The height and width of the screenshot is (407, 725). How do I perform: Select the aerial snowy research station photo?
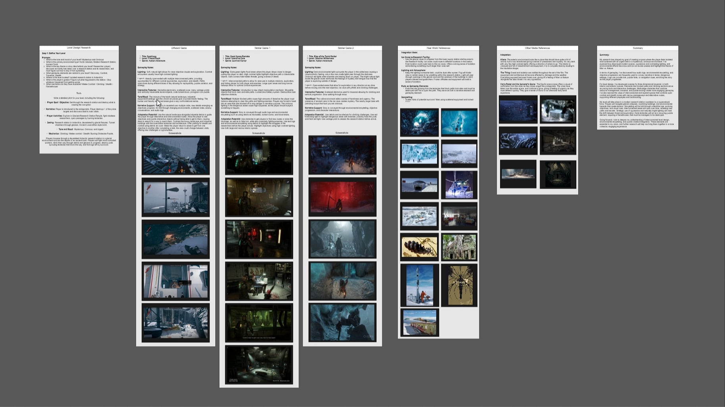coord(419,216)
